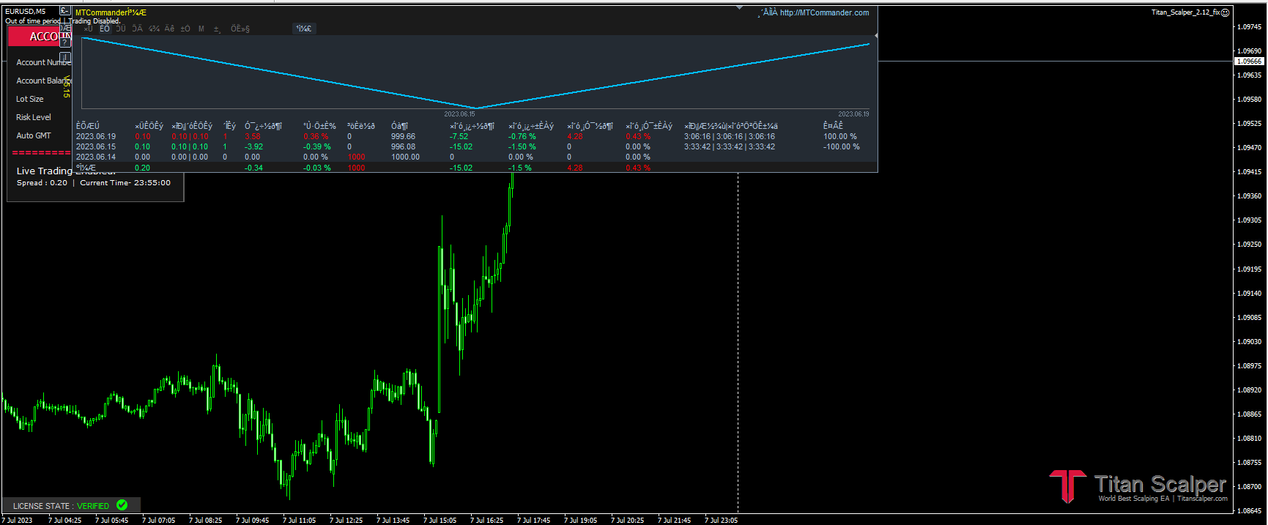Click the highlighted 'ºÏ¼Æ' button in the tab row
This screenshot has height=525, width=1268.
click(303, 29)
